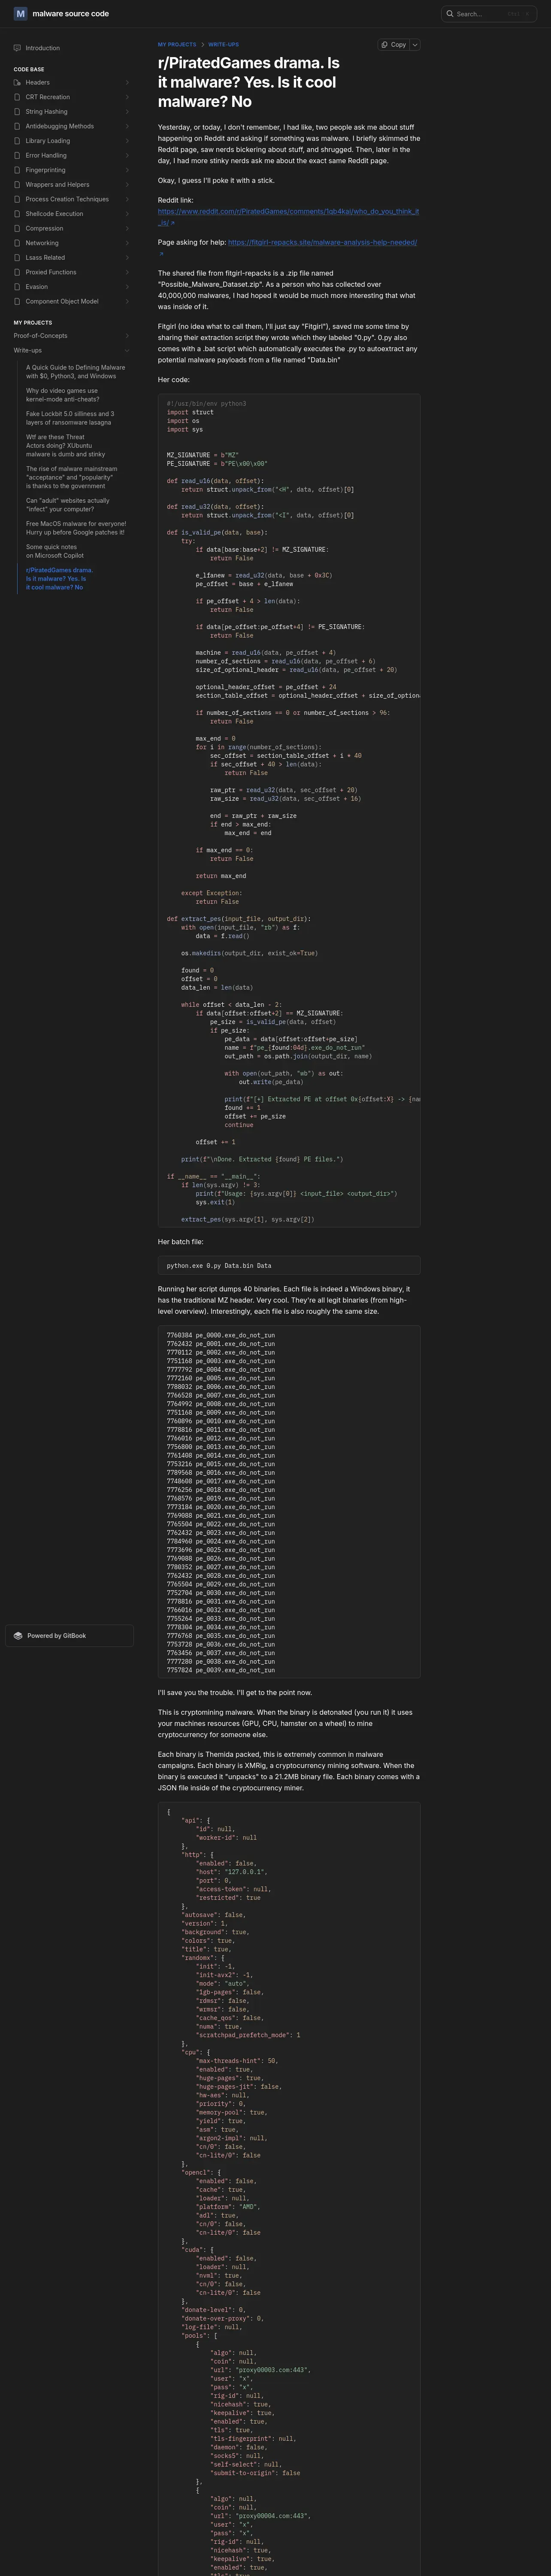Open 'Free MacOS malware for everyone!' write-up
The image size is (551, 2576).
77,528
